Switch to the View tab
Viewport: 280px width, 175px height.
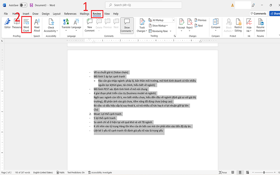pos(107,14)
